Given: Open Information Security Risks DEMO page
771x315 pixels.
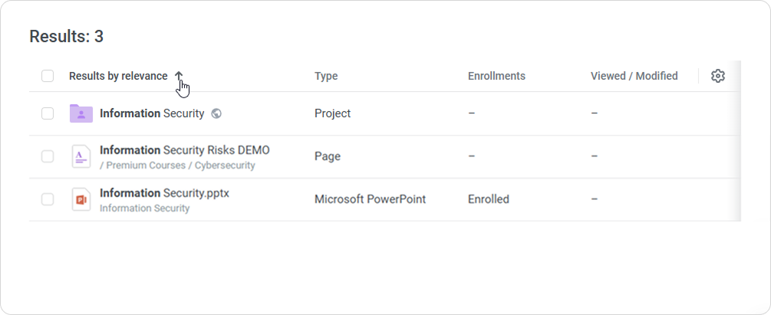Looking at the screenshot, I should [184, 150].
